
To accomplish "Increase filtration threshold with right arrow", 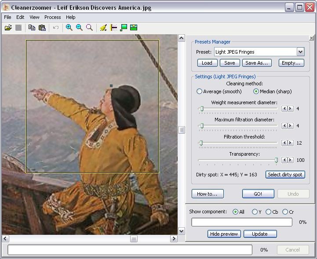I will coord(290,143).
